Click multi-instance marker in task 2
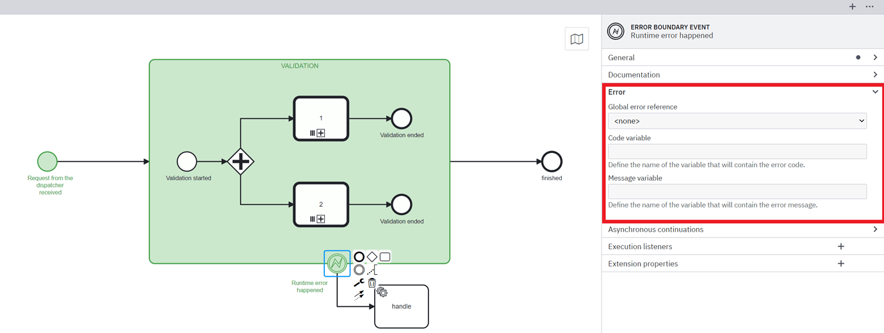This screenshot has width=884, height=333. pos(313,219)
